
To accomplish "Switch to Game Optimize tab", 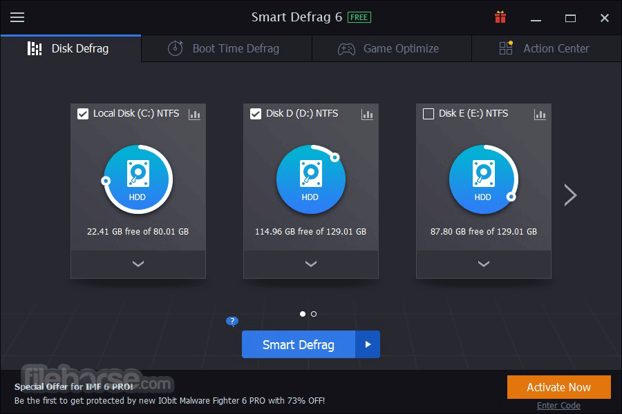I will 392,48.
